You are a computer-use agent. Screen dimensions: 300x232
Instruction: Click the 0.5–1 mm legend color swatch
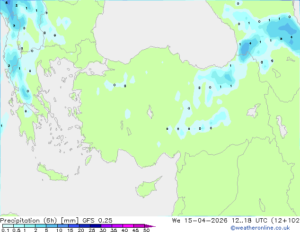click(19, 226)
